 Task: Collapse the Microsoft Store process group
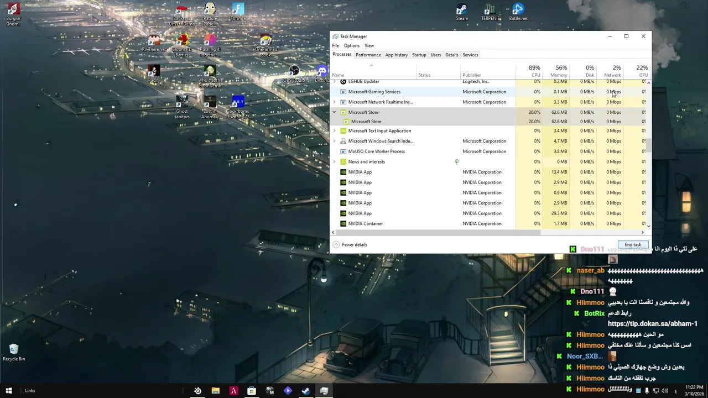334,112
